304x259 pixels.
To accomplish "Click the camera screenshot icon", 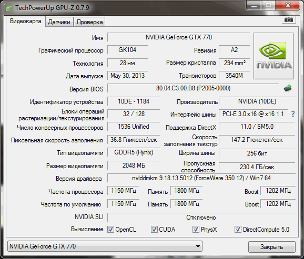I will [x=289, y=20].
